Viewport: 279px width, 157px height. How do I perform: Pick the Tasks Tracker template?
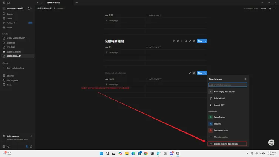pyautogui.click(x=228, y=117)
